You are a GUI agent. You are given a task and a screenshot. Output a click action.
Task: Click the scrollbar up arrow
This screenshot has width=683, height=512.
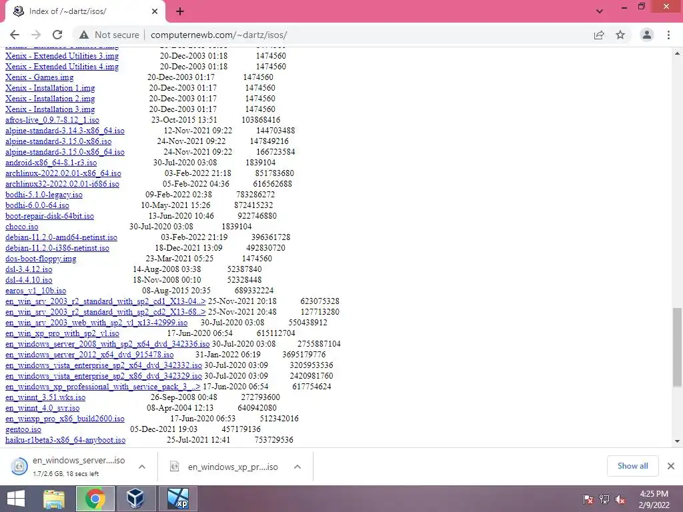677,53
